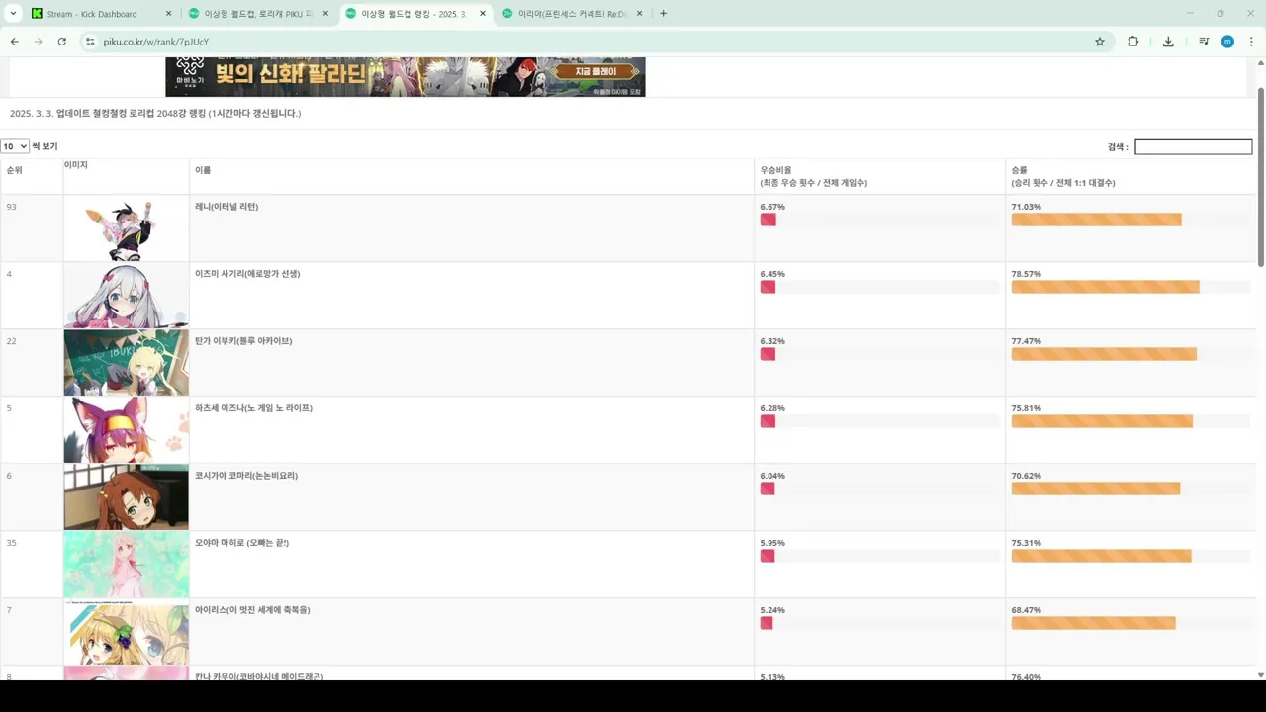Open the browser extensions menu

pyautogui.click(x=1133, y=42)
